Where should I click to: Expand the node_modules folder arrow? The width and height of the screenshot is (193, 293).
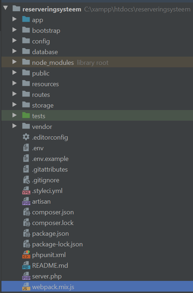pos(14,62)
